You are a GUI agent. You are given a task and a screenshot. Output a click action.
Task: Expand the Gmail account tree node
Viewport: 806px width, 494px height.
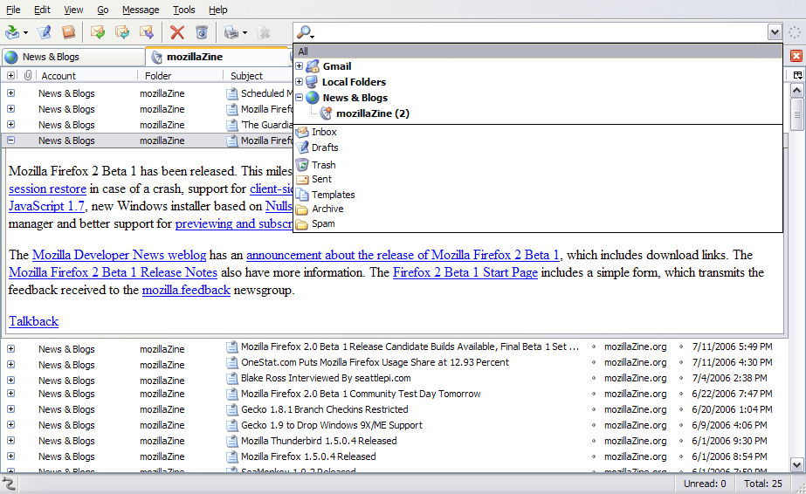click(300, 66)
